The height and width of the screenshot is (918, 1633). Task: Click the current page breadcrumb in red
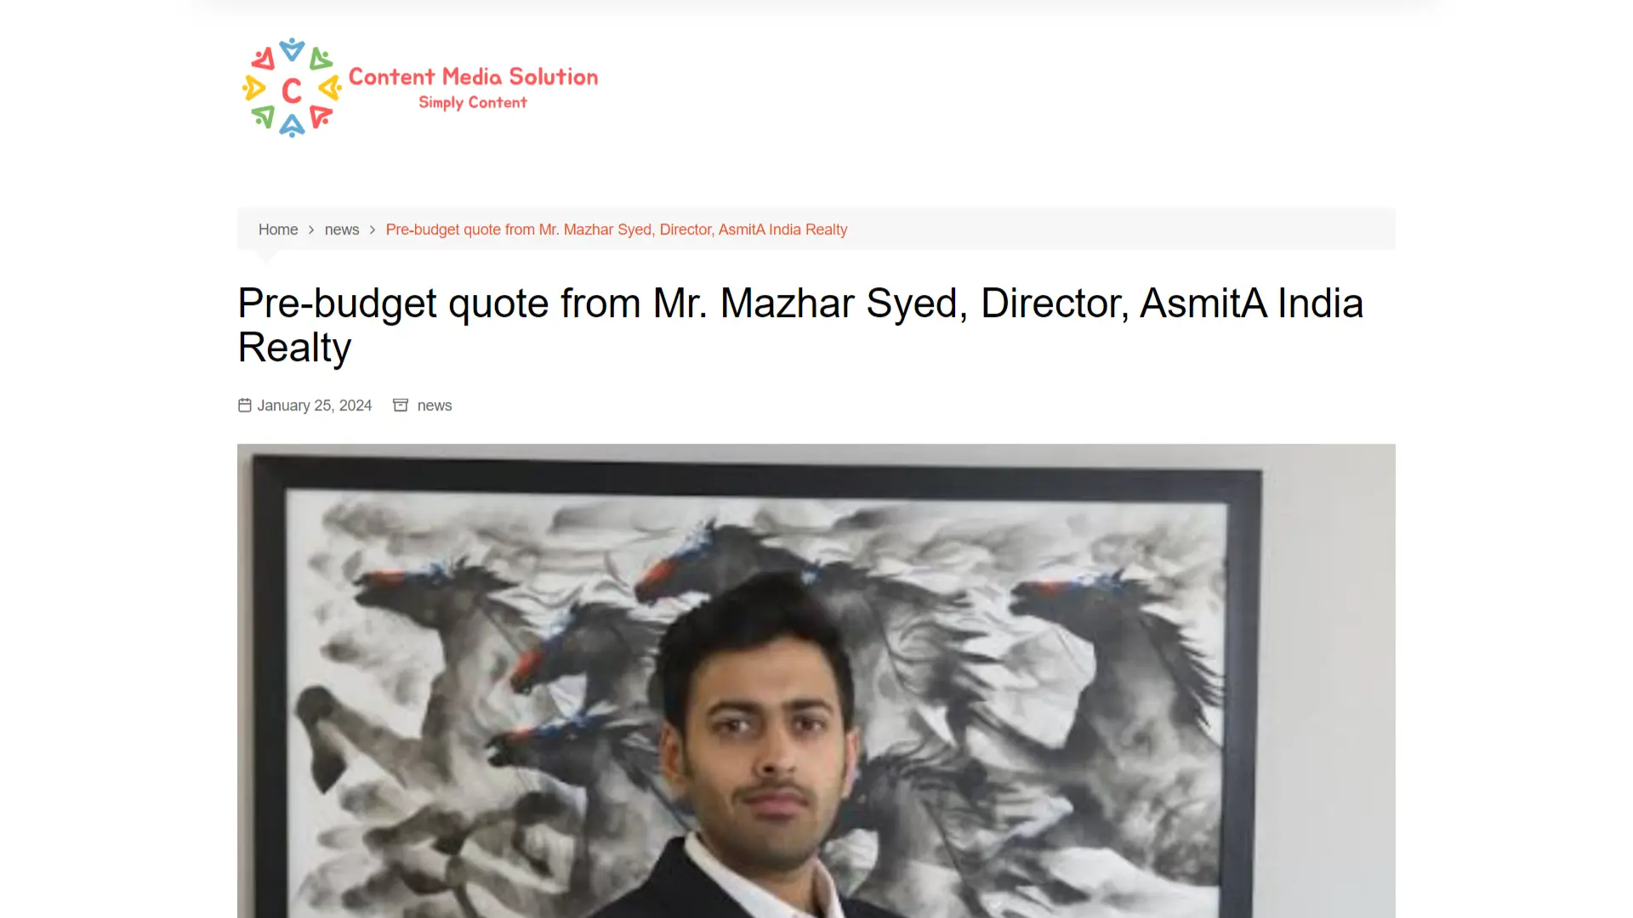tap(617, 229)
